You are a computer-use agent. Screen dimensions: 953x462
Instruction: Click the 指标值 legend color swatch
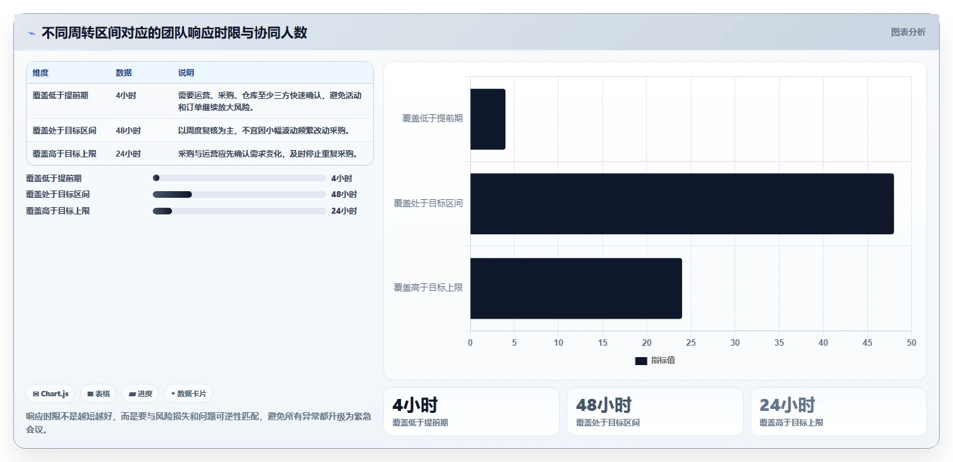click(641, 360)
